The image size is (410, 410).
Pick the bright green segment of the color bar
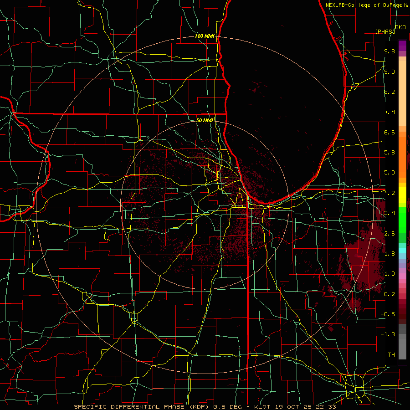[x=402, y=220]
